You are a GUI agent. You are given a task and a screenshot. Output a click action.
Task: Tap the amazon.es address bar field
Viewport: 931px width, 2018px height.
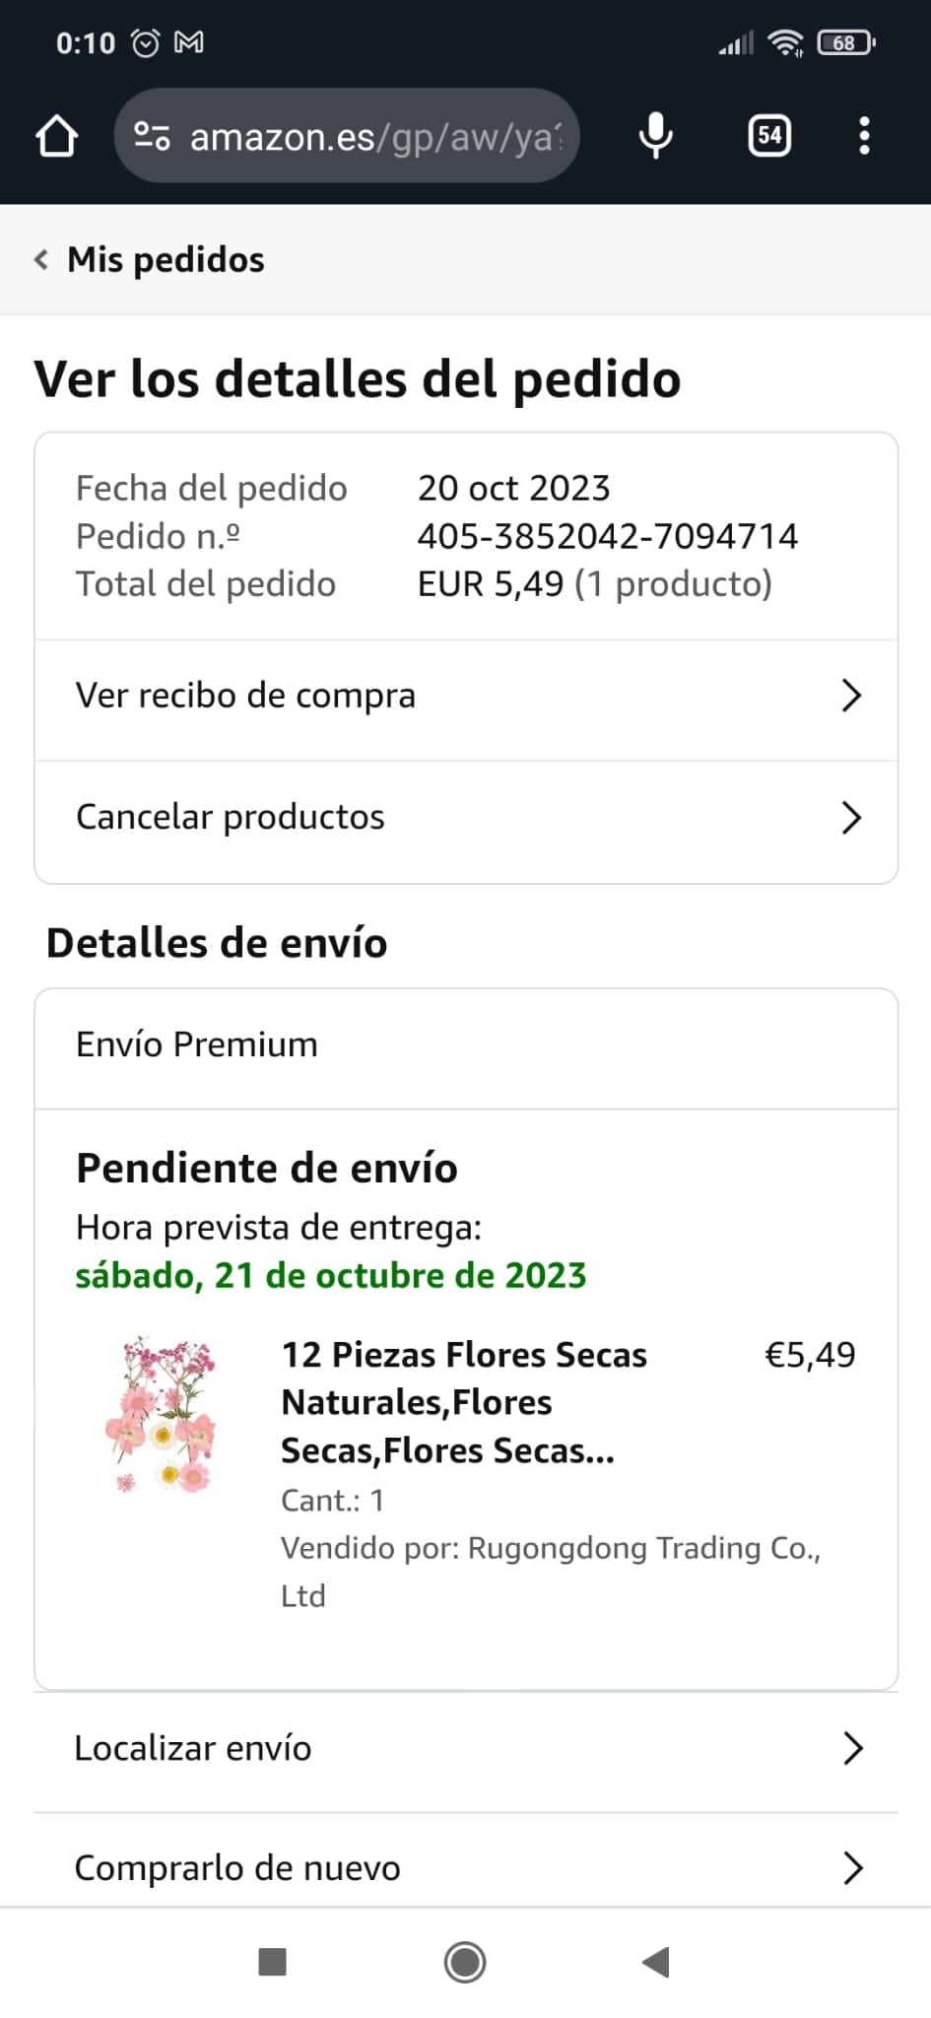[x=374, y=136]
